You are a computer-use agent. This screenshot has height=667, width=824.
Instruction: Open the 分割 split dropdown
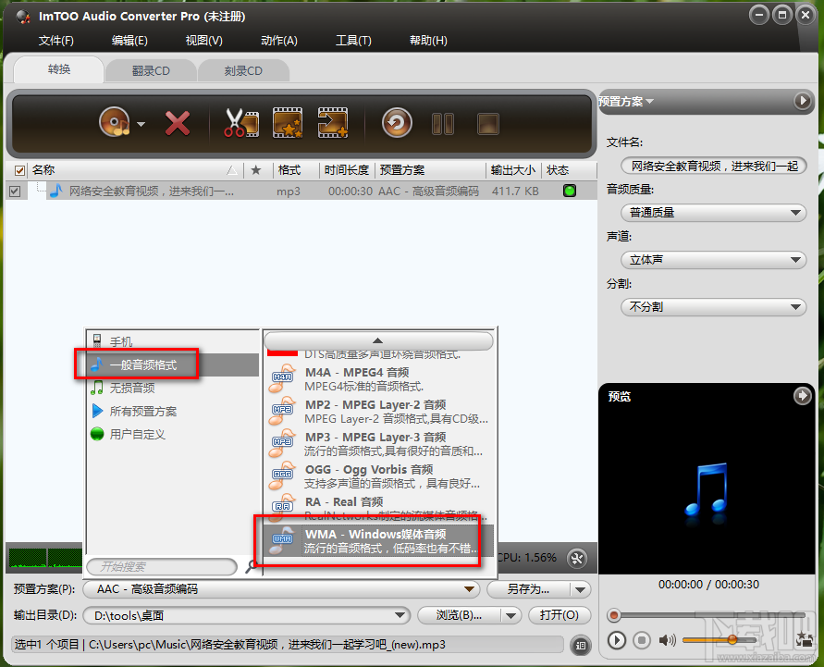pyautogui.click(x=712, y=306)
